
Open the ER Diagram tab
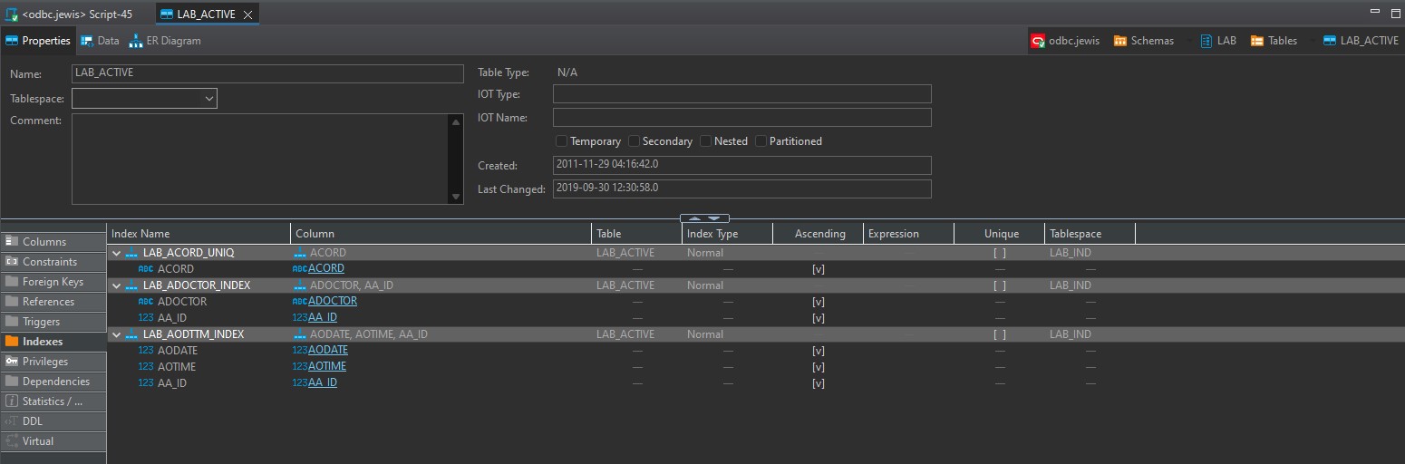point(165,41)
